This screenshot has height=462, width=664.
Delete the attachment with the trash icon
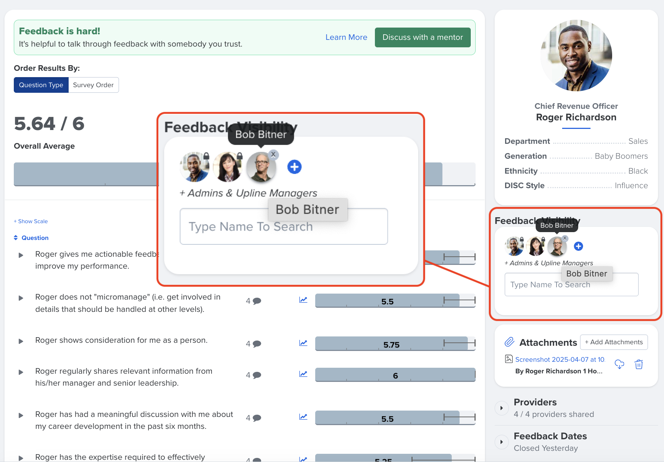pos(639,364)
